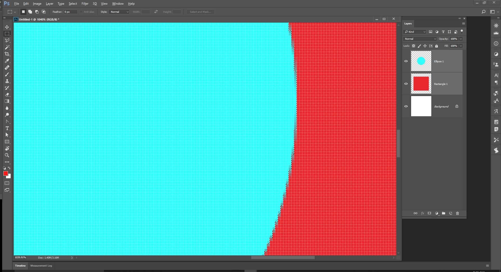The height and width of the screenshot is (272, 501).
Task: Hide the Ellipse 1 layer
Action: [x=406, y=61]
